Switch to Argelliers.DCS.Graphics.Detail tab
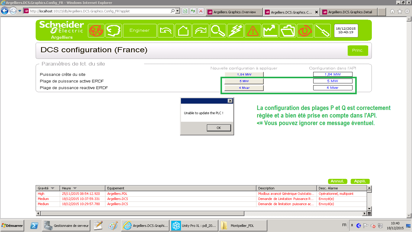 pyautogui.click(x=350, y=12)
